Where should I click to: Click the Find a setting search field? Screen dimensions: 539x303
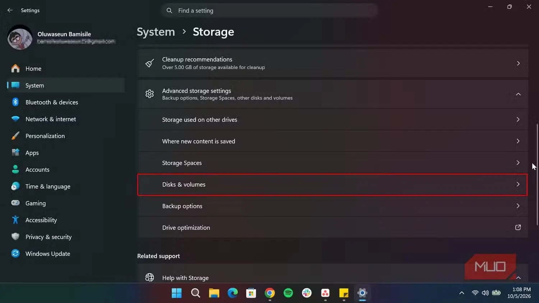point(269,11)
